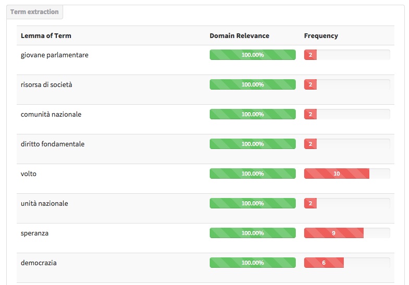Click the Lemma of Term column header
This screenshot has width=409, height=285.
click(46, 35)
